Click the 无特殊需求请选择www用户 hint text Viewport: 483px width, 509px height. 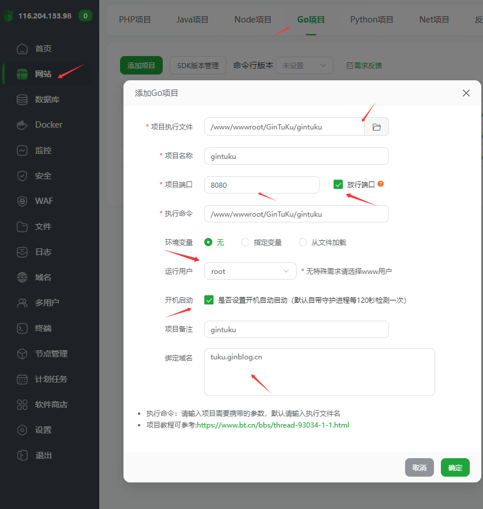tap(347, 272)
